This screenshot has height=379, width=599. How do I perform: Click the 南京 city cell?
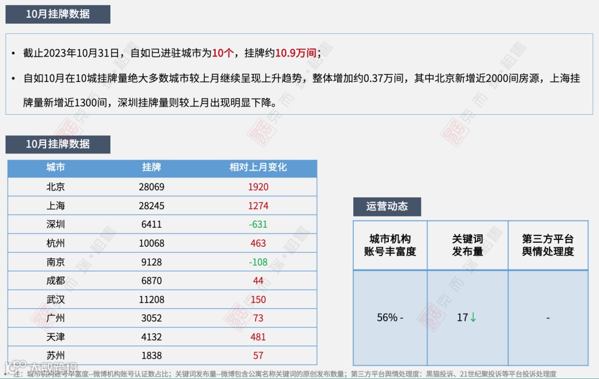click(x=56, y=262)
